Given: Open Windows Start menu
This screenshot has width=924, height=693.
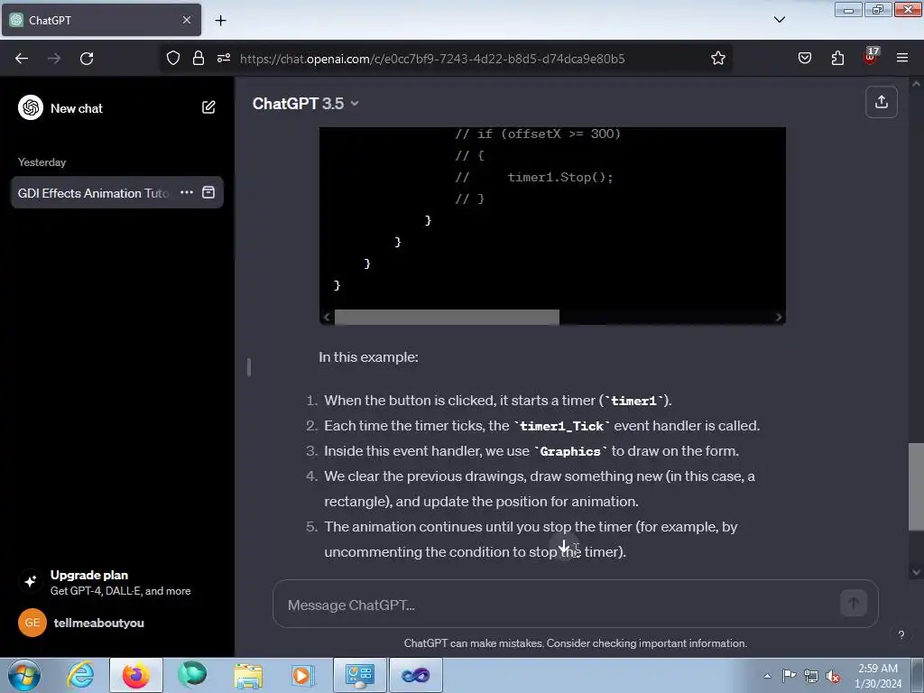Looking at the screenshot, I should [24, 675].
